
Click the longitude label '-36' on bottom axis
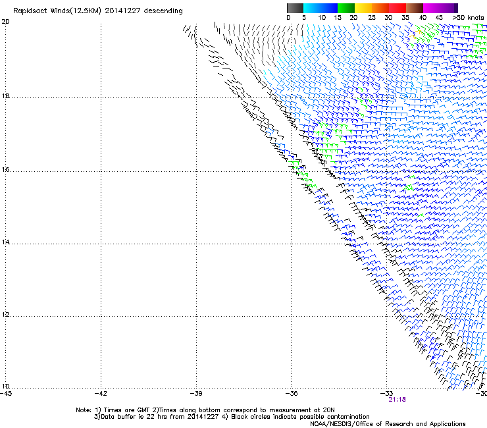point(291,394)
